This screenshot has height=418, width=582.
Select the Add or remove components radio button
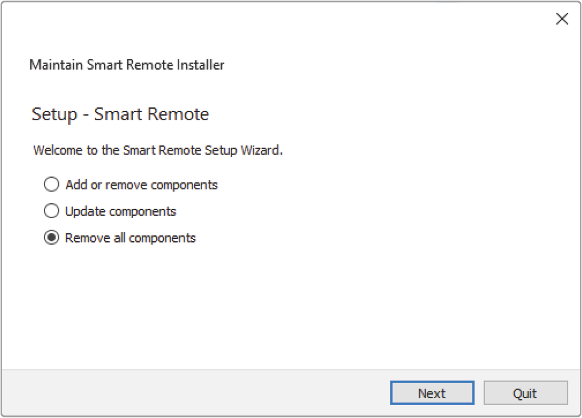tap(51, 185)
